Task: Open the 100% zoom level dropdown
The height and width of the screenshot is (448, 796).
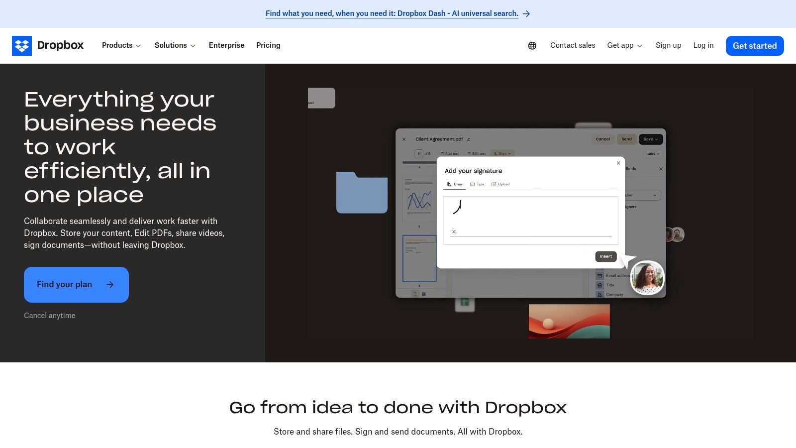Action: coord(652,153)
